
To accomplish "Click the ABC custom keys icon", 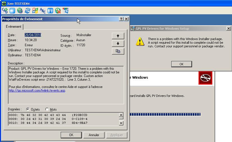I will [43, 11].
